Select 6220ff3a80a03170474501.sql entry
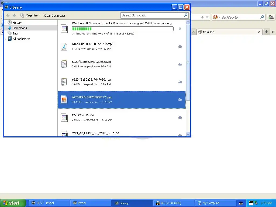 pos(122,82)
